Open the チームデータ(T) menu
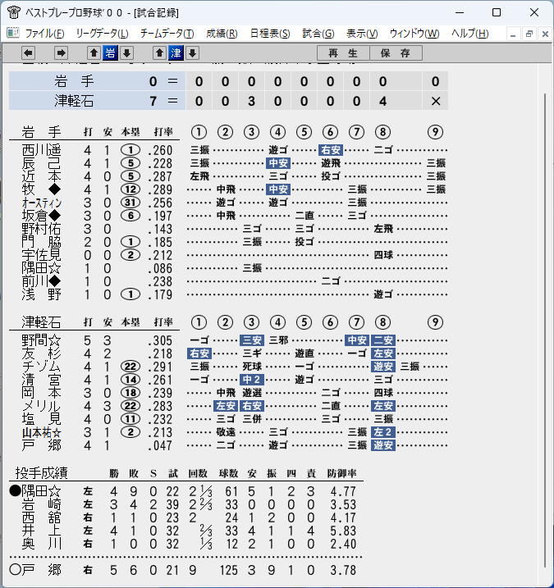 pyautogui.click(x=167, y=34)
